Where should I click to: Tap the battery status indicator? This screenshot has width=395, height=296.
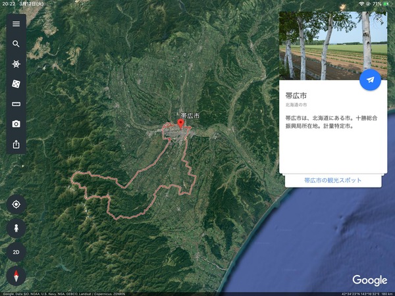tap(386, 4)
